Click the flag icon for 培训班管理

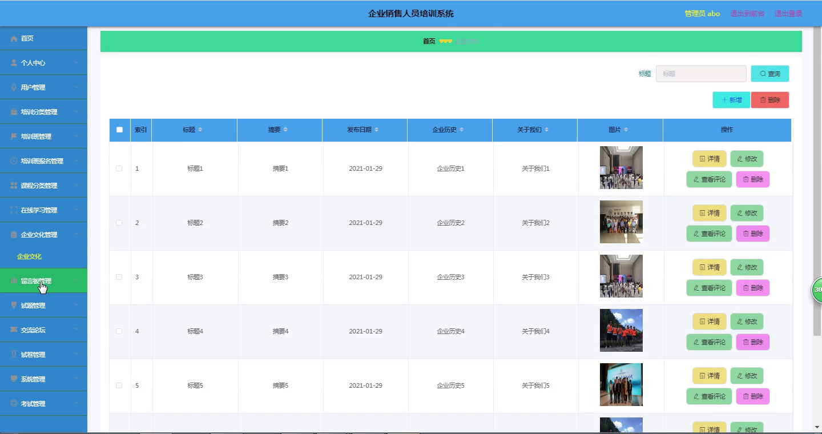pos(14,136)
